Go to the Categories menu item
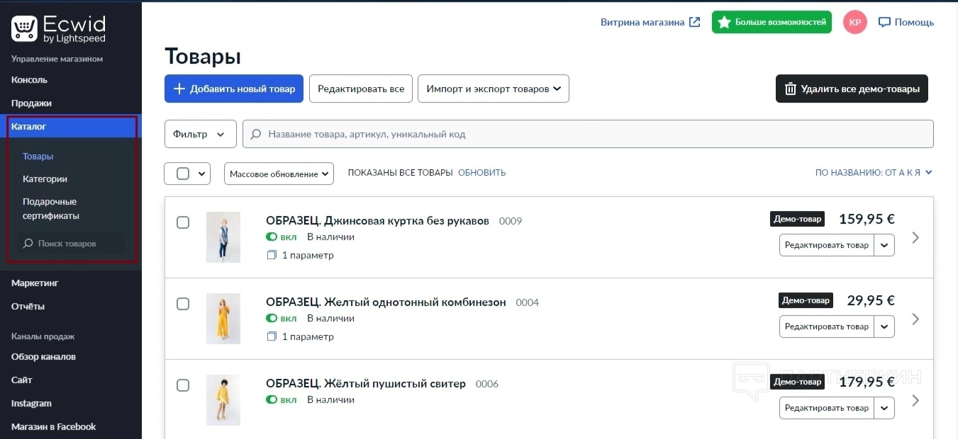The height and width of the screenshot is (439, 958). [45, 179]
